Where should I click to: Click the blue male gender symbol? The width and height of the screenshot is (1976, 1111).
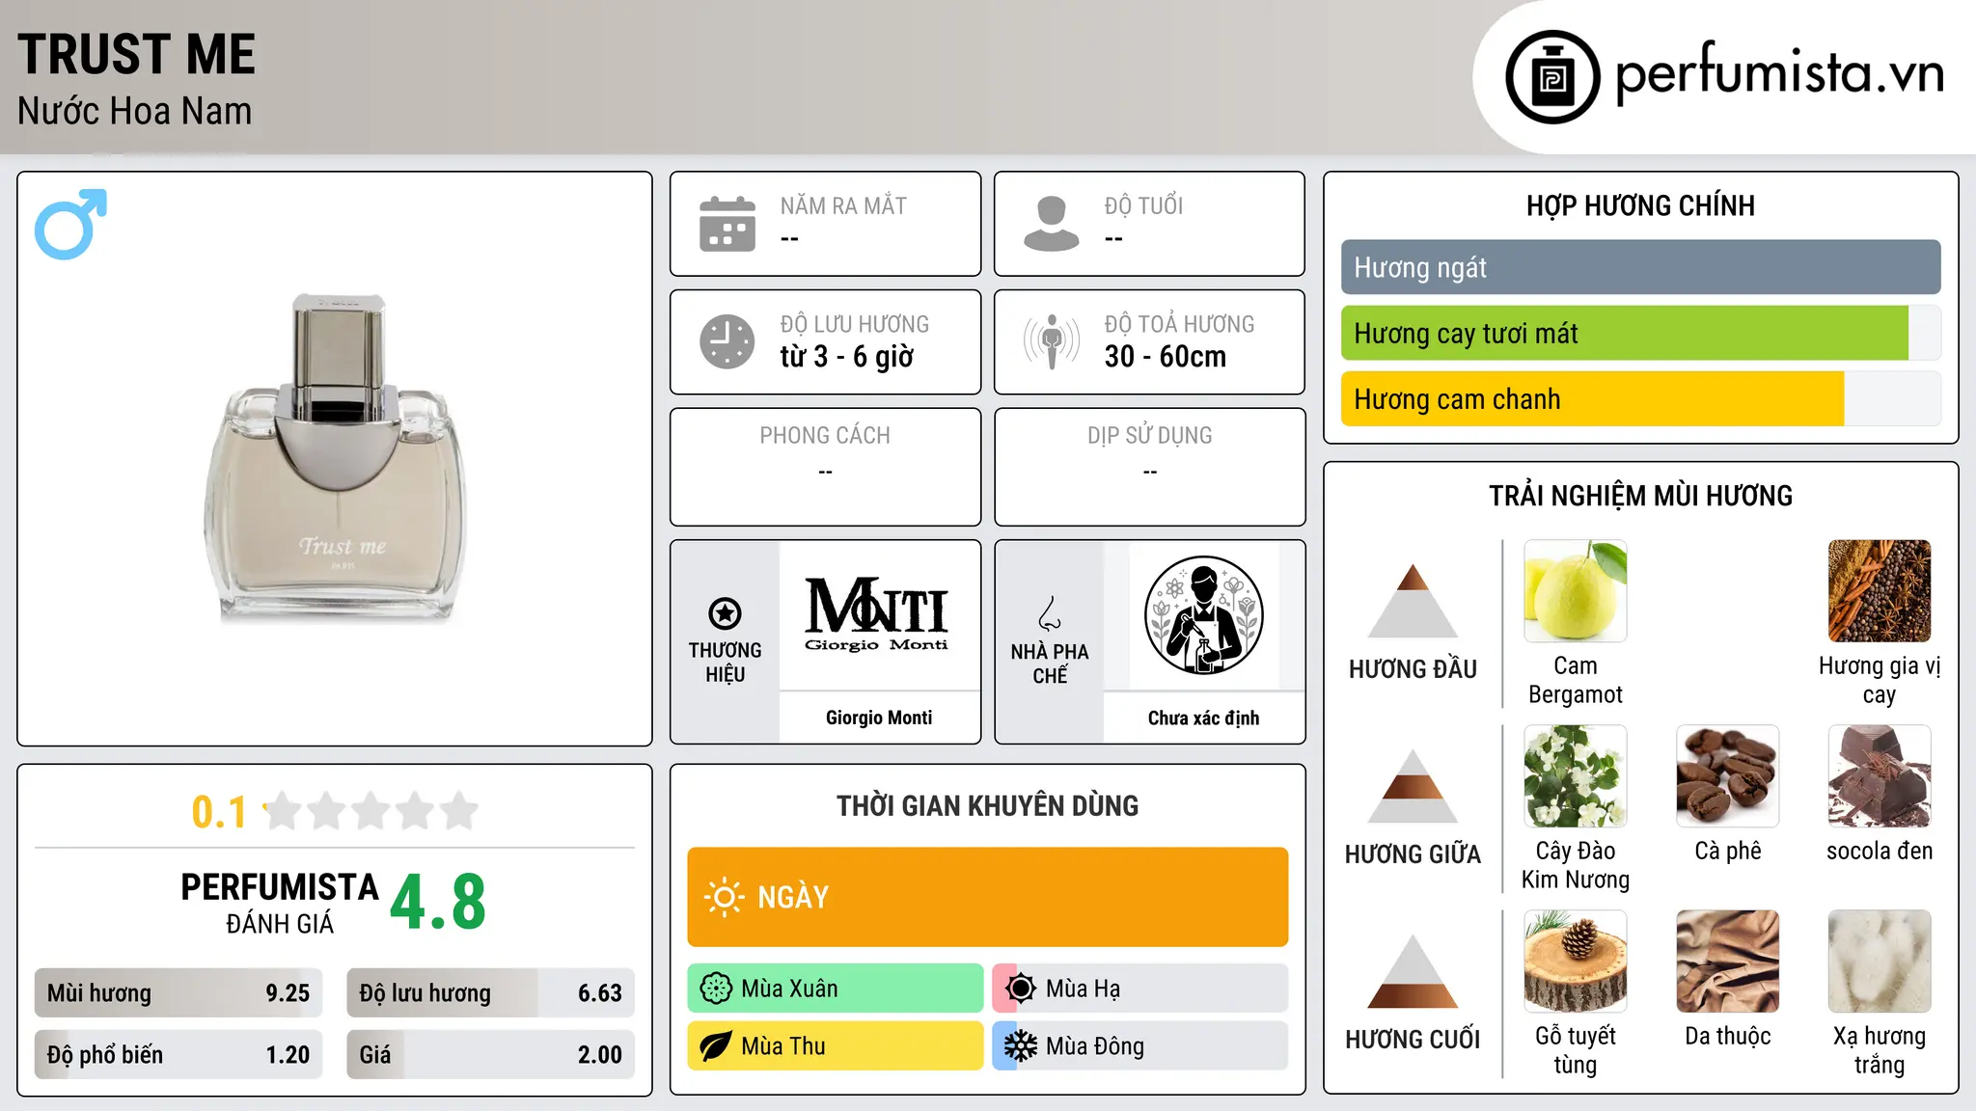click(x=70, y=224)
